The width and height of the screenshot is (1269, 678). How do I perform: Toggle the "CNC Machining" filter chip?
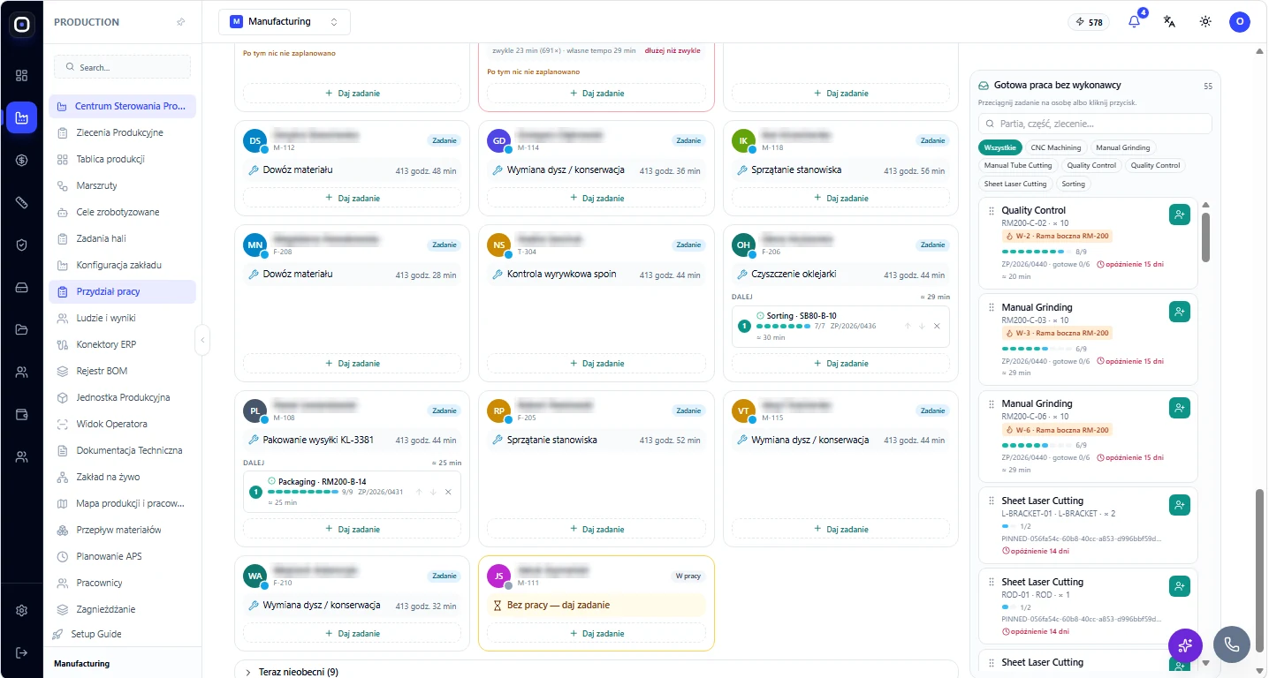tap(1056, 147)
